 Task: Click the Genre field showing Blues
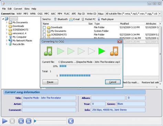click(x=131, y=104)
